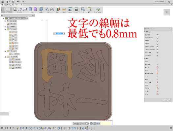The width and height of the screenshot is (173, 131).
Task: Click the Save icon in top bar
Action: [x=13, y=2]
